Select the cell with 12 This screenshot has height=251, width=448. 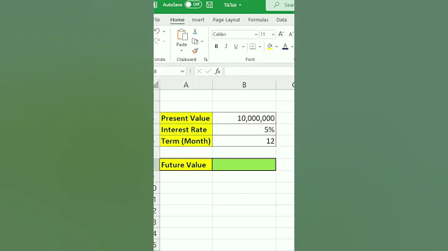click(x=245, y=141)
